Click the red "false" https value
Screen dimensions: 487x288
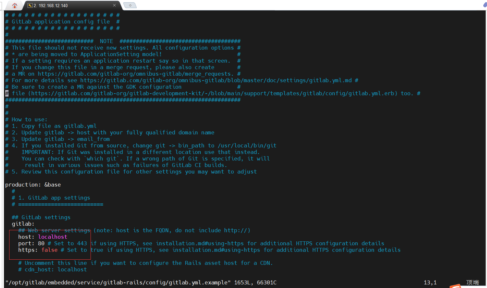49,250
